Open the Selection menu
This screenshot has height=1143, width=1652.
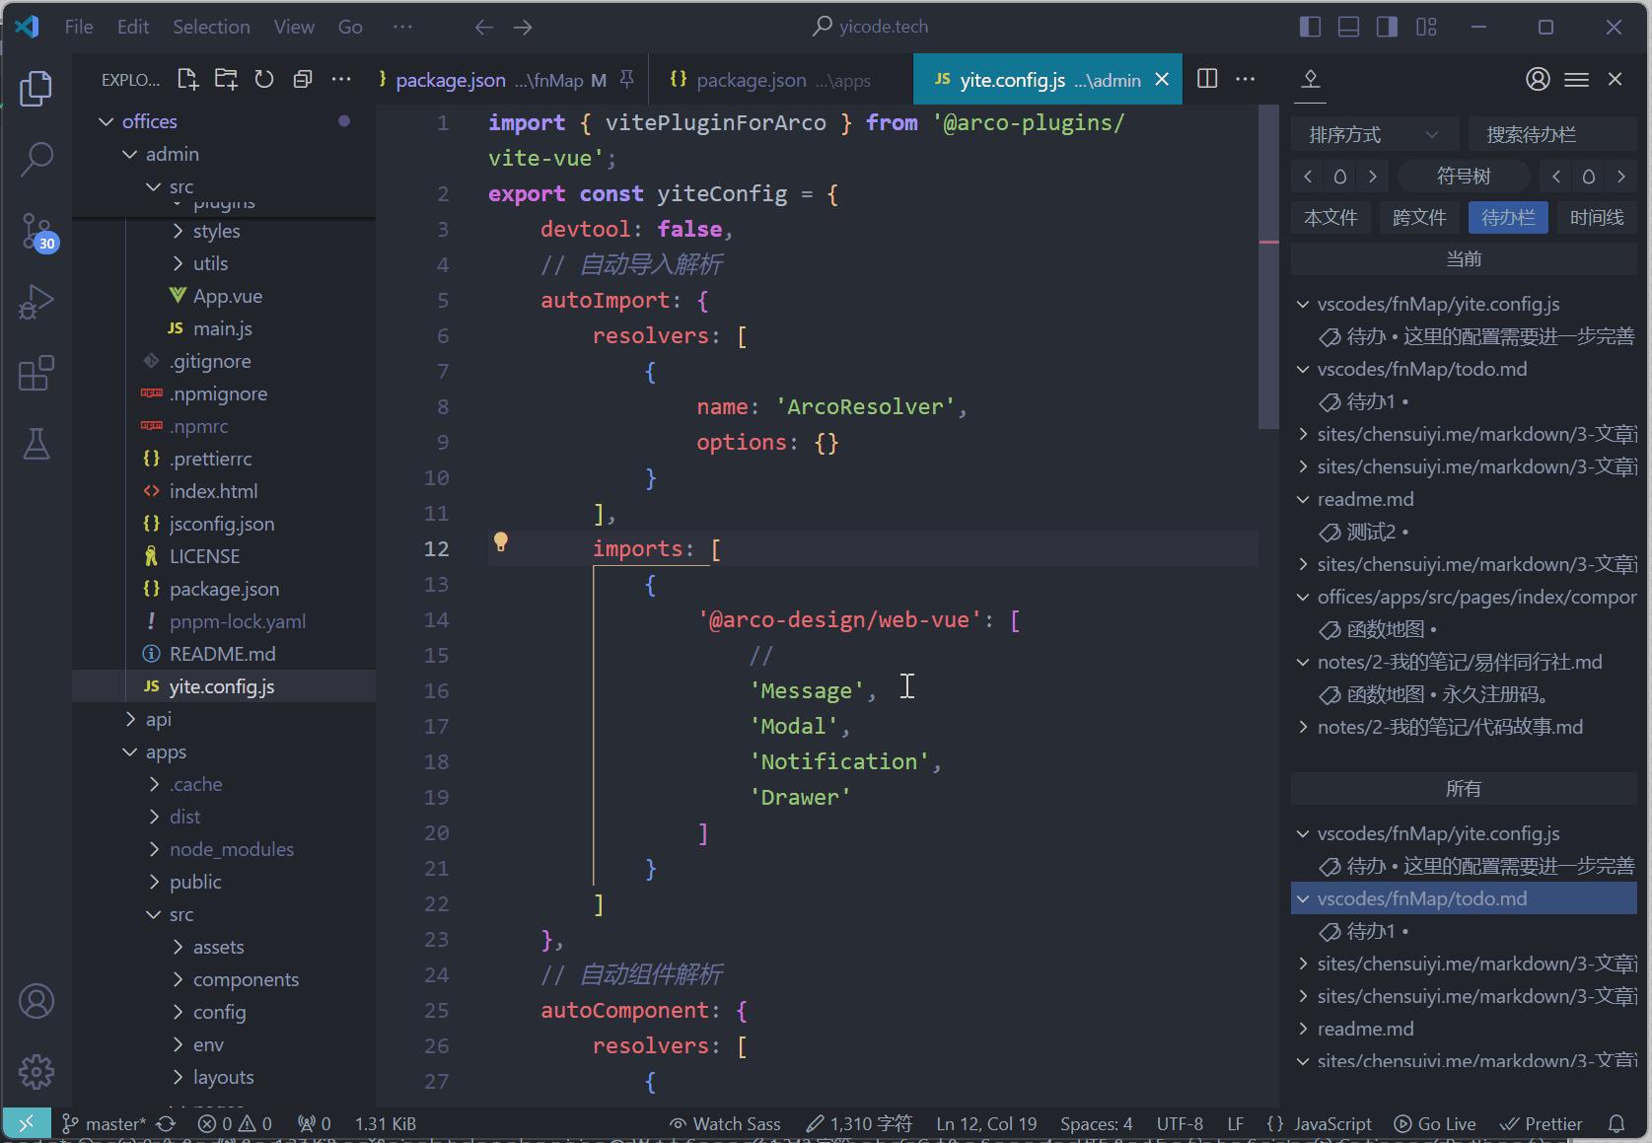click(211, 27)
